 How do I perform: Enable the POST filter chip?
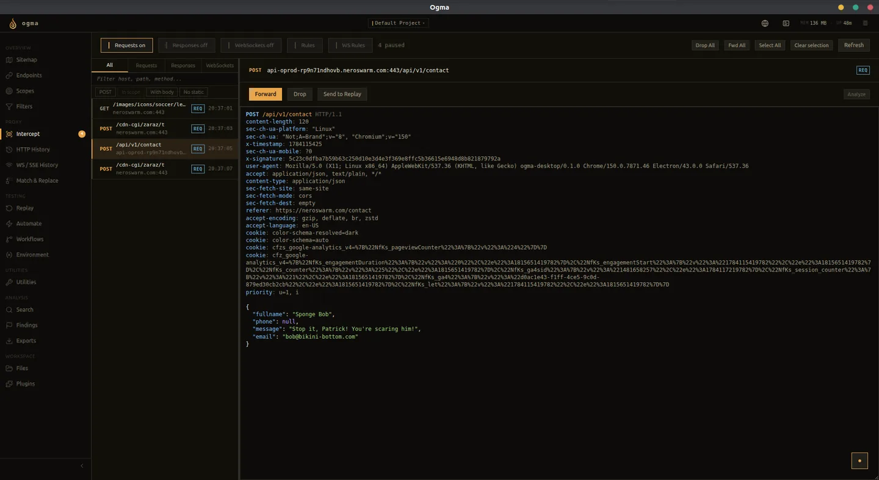[x=106, y=92]
